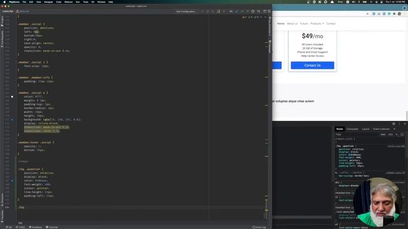Open the Terminal tool window tab

point(52,227)
